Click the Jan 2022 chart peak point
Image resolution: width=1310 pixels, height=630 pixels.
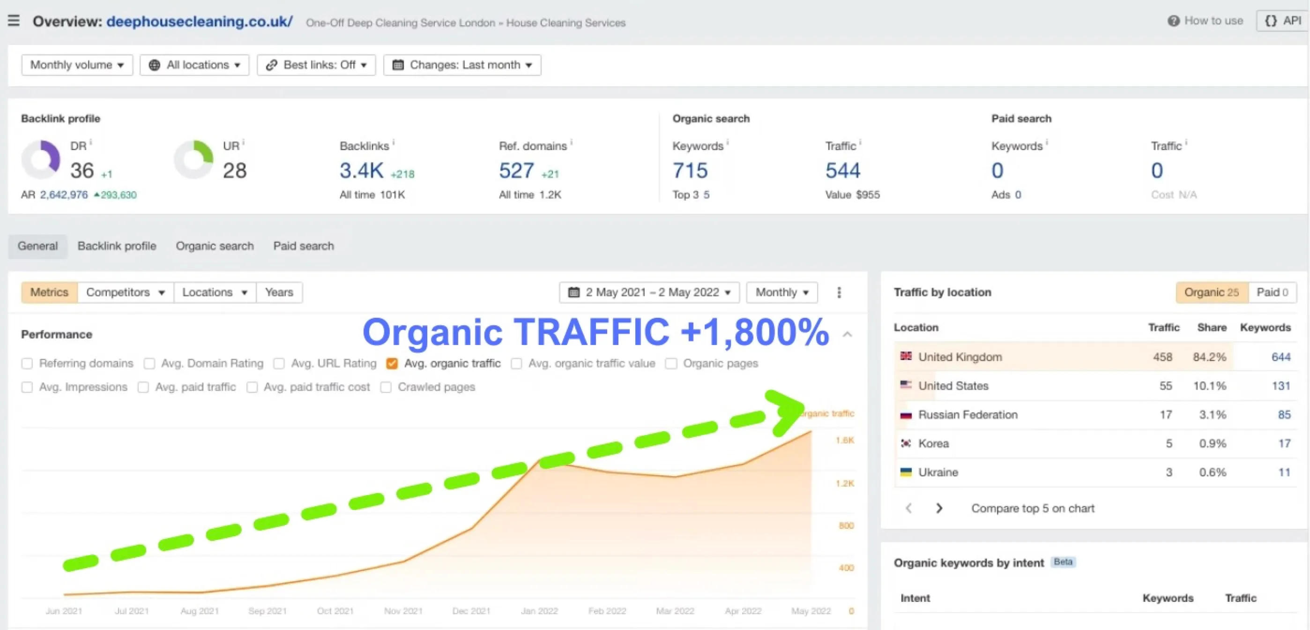pyautogui.click(x=539, y=460)
